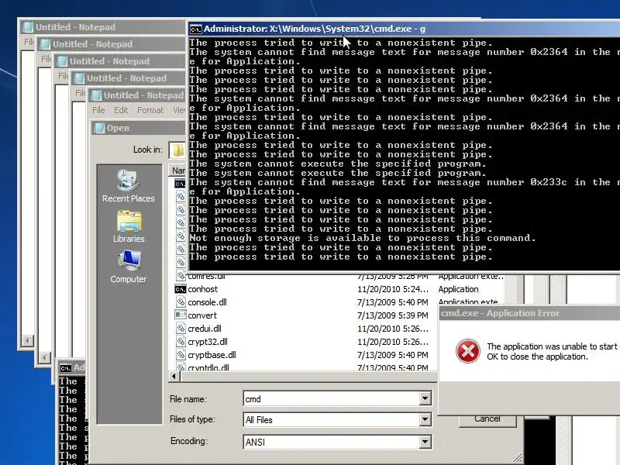Click conhost's date 11/20/2010 5:24
620x465 pixels.
(x=393, y=289)
